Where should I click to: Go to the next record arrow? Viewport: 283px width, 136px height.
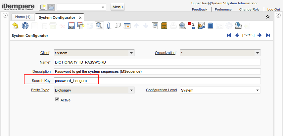pyautogui.click(x=259, y=35)
